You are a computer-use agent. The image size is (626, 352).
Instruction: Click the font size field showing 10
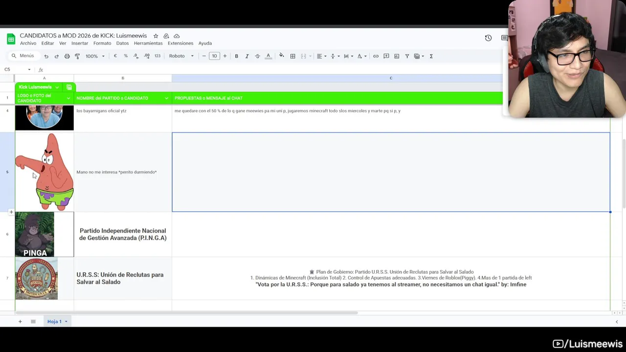point(214,56)
